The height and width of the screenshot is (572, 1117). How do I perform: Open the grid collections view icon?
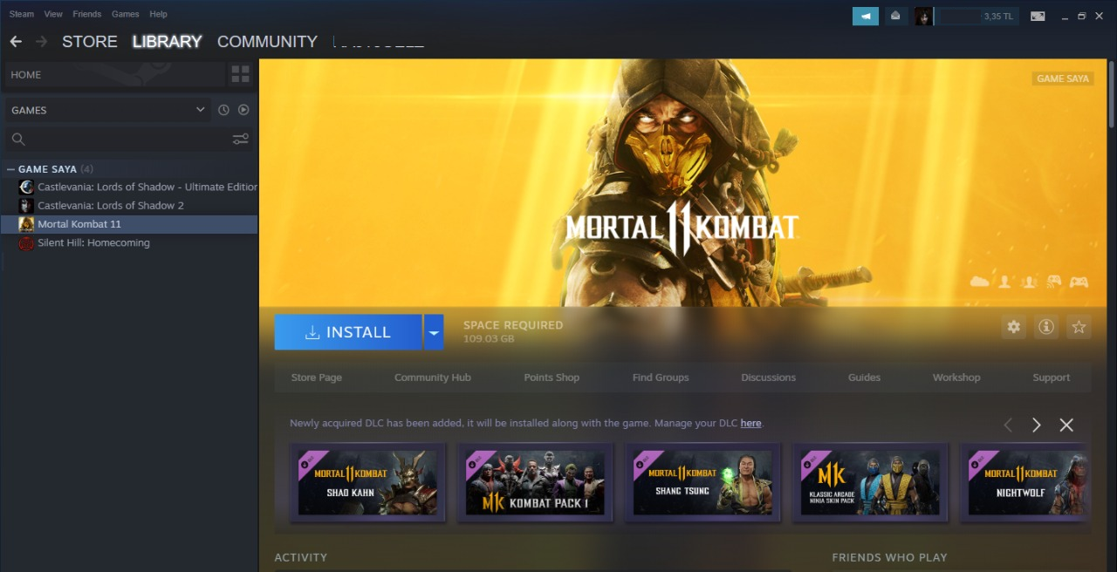point(240,74)
